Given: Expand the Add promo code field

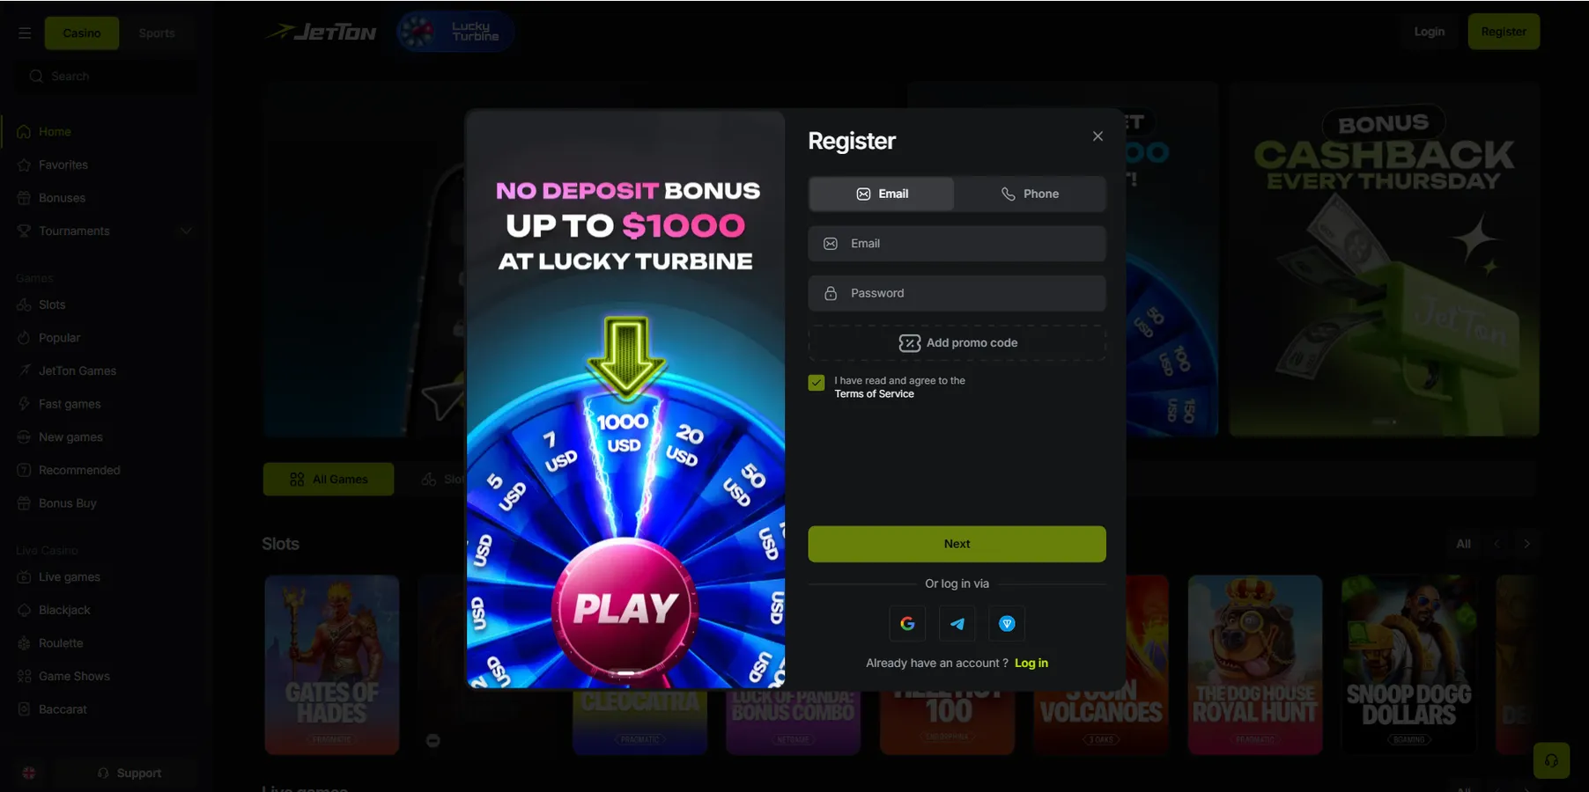Looking at the screenshot, I should tap(957, 343).
